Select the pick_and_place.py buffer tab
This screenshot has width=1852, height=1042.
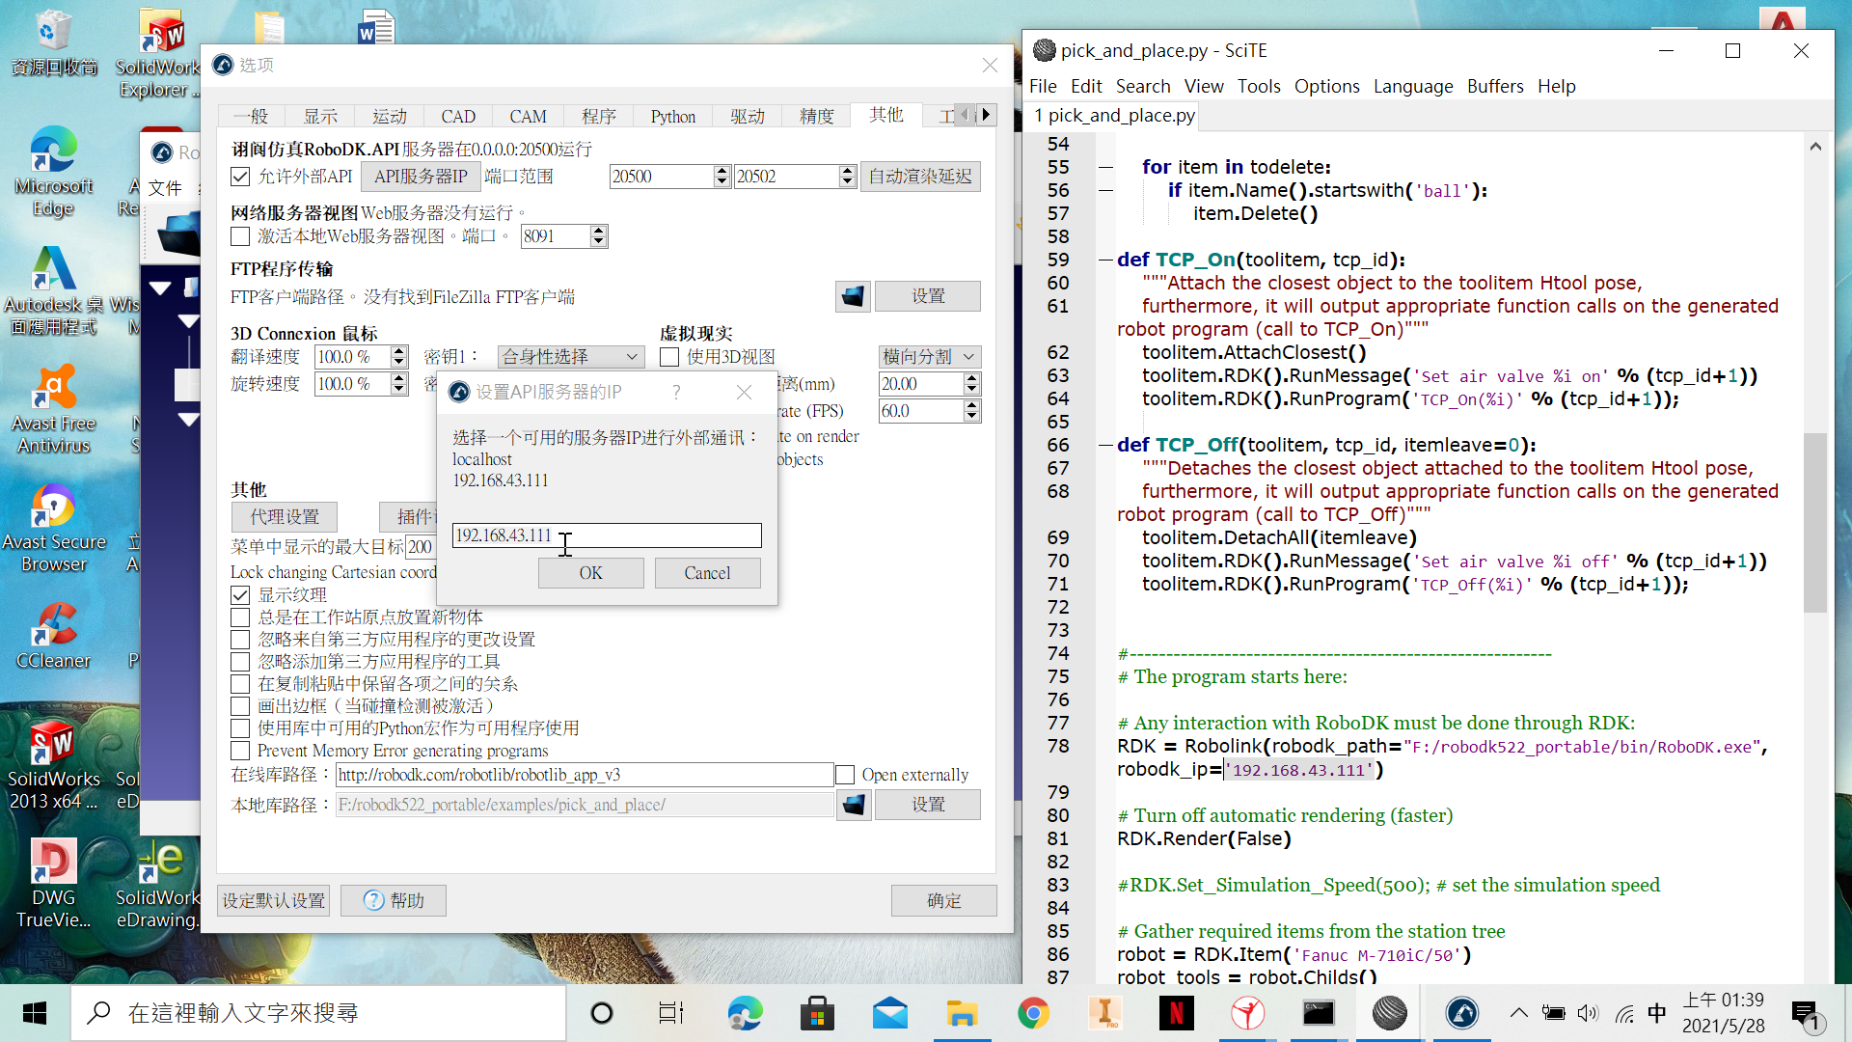click(x=1113, y=115)
